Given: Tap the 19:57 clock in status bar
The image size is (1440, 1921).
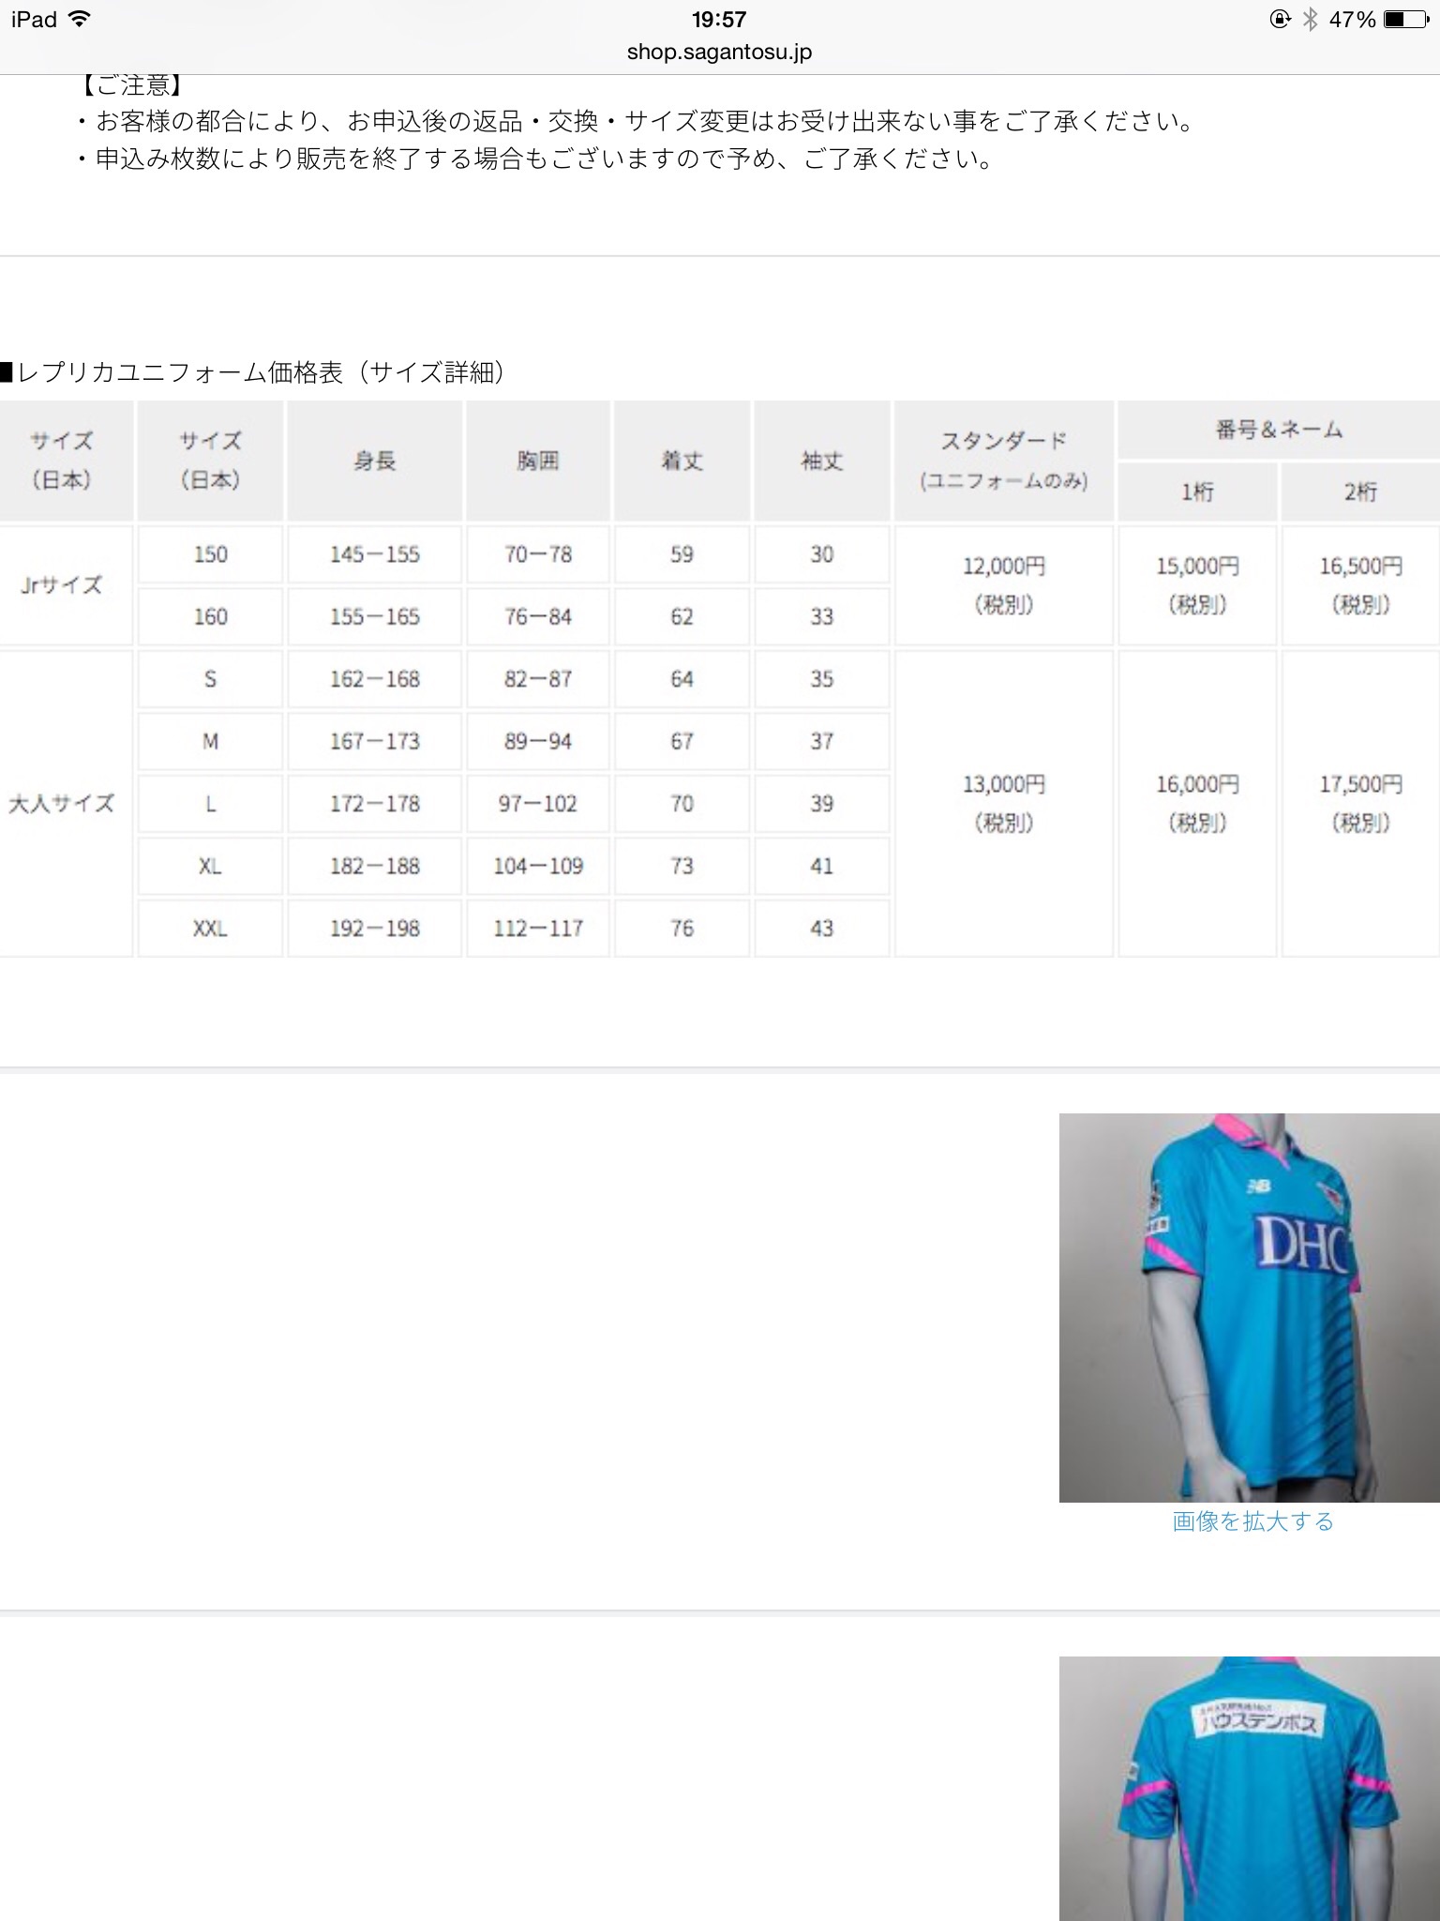Looking at the screenshot, I should coord(719,20).
